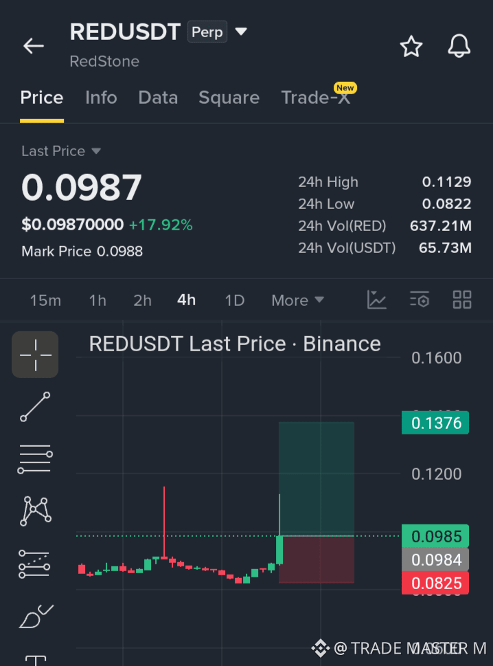Select the 2h timeframe
Image resolution: width=493 pixels, height=666 pixels.
click(142, 300)
